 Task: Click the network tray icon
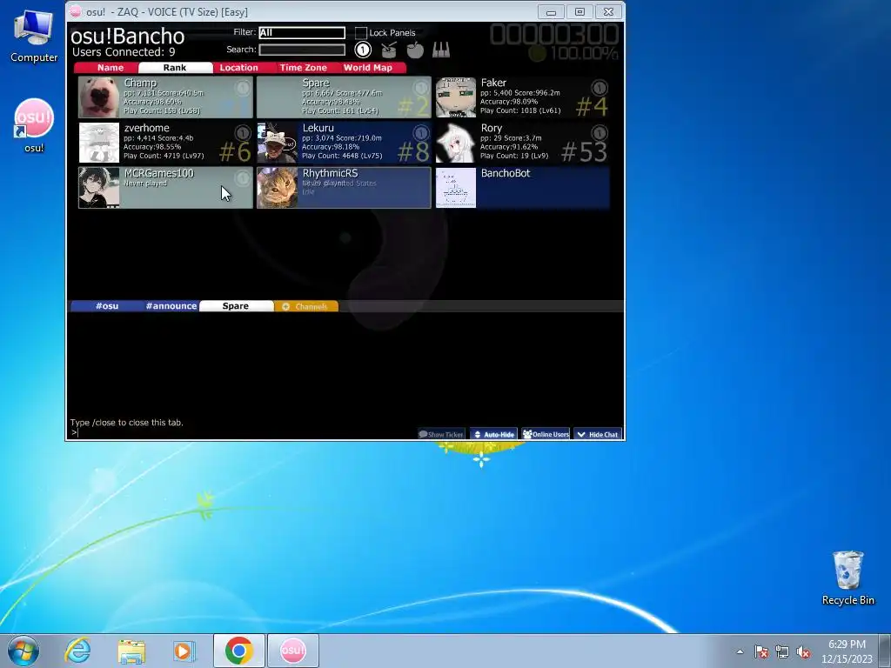pos(782,652)
